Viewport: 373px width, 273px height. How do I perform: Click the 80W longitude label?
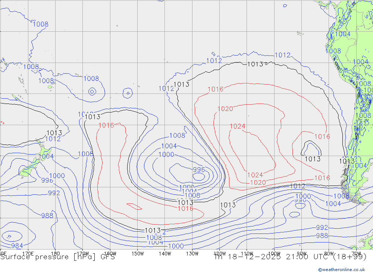329,253
